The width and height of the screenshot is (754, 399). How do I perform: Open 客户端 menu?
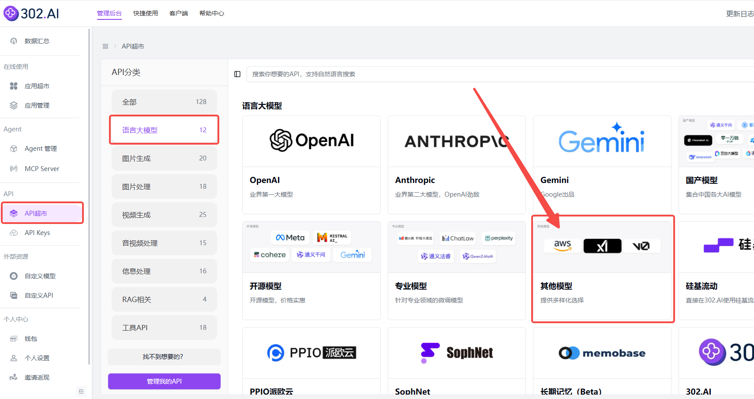pyautogui.click(x=179, y=13)
